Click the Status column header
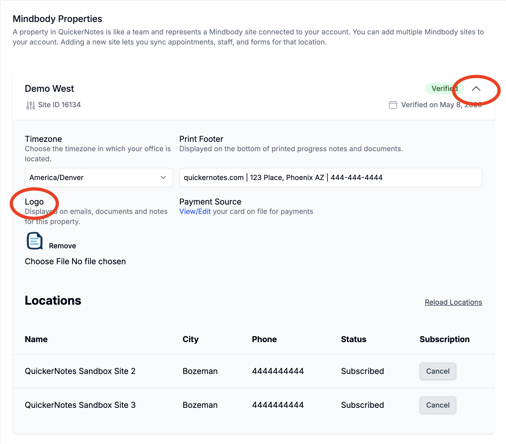 click(x=353, y=339)
